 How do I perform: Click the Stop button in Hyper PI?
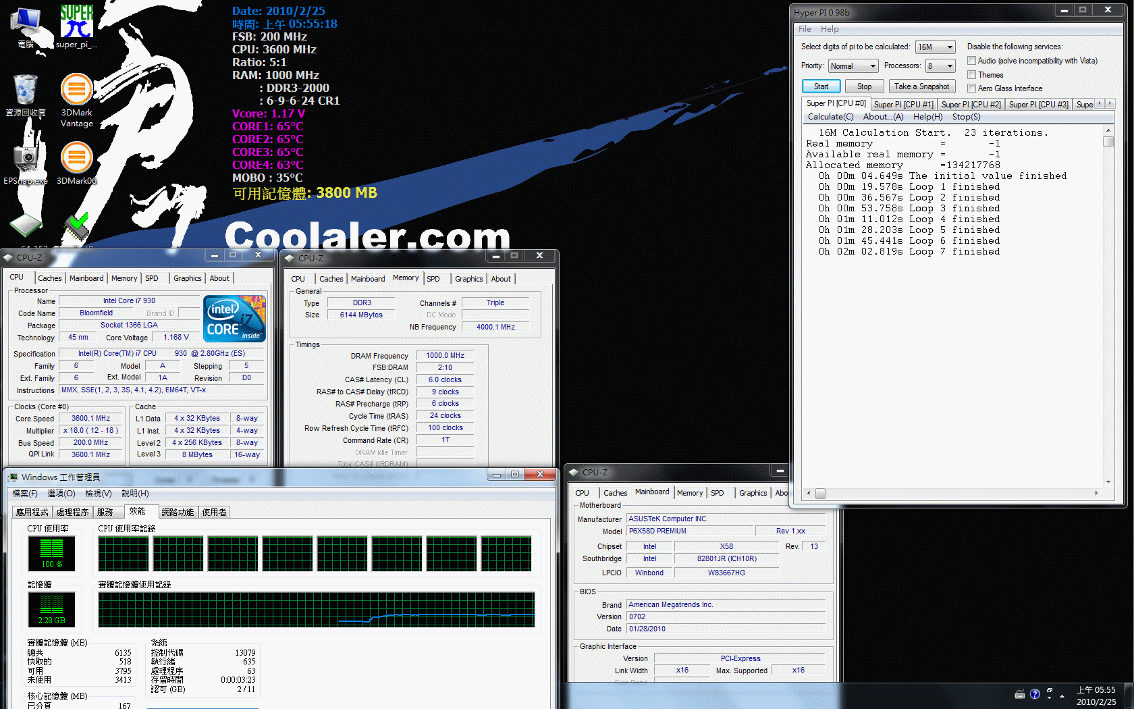[x=864, y=86]
